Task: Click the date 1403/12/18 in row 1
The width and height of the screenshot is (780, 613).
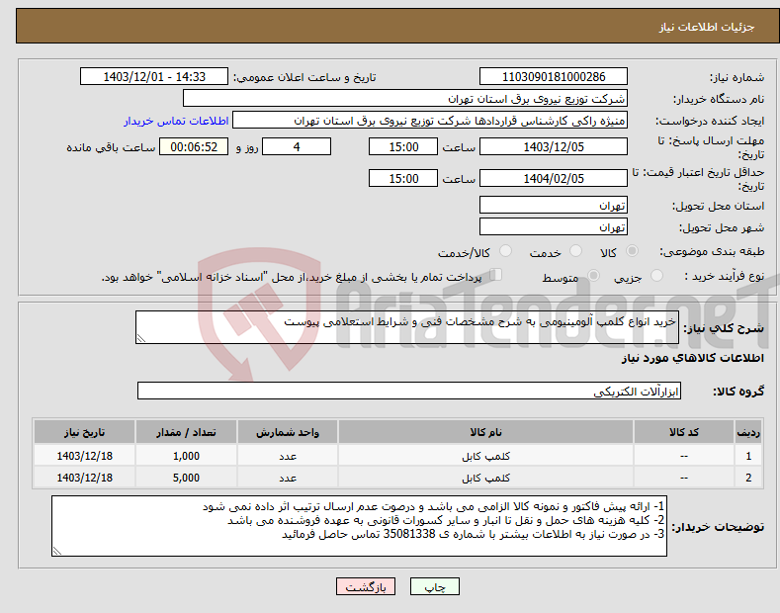Action: point(85,456)
